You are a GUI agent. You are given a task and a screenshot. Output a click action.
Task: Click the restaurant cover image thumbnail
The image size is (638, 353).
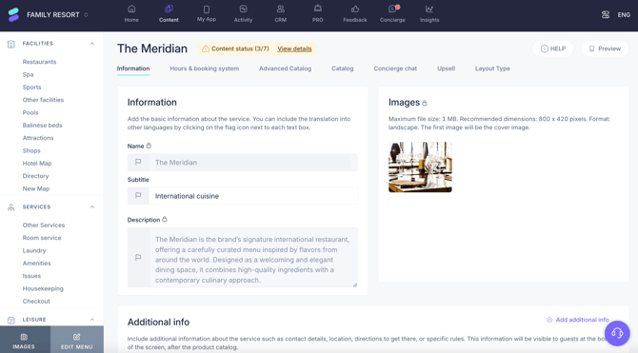coord(420,167)
